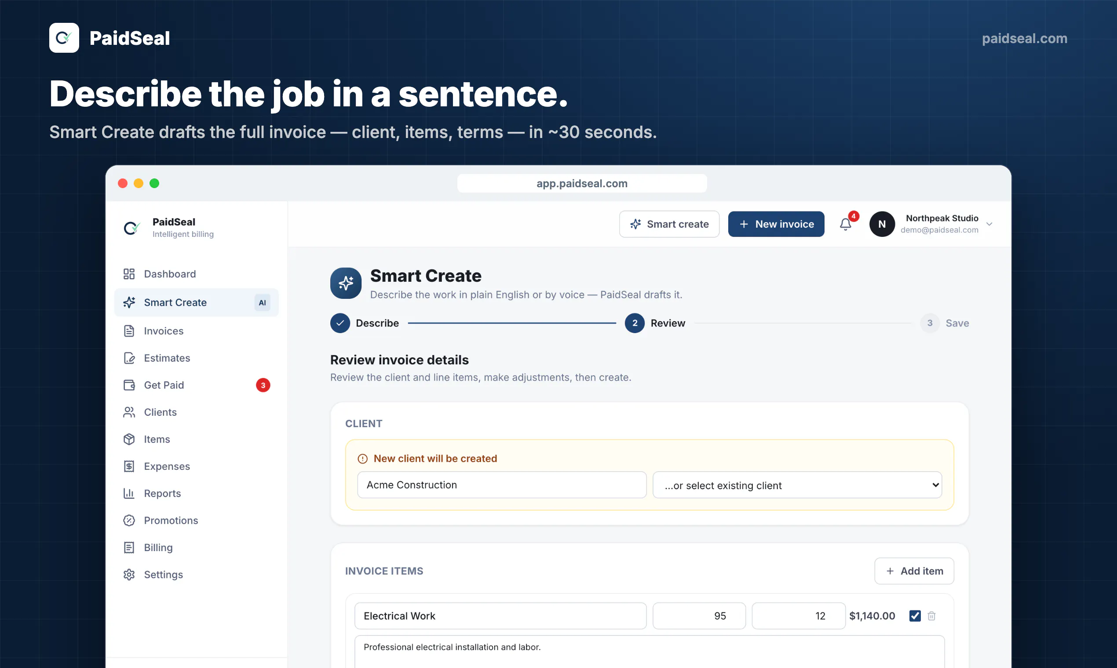Screen dimensions: 1117x668
Task: Click the Smart create button in the top bar
Action: pos(669,224)
